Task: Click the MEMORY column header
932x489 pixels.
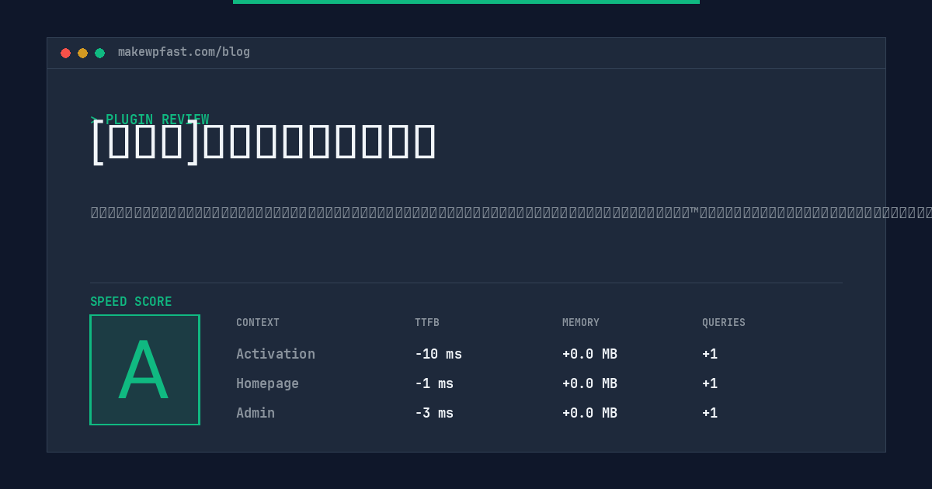Action: tap(581, 323)
